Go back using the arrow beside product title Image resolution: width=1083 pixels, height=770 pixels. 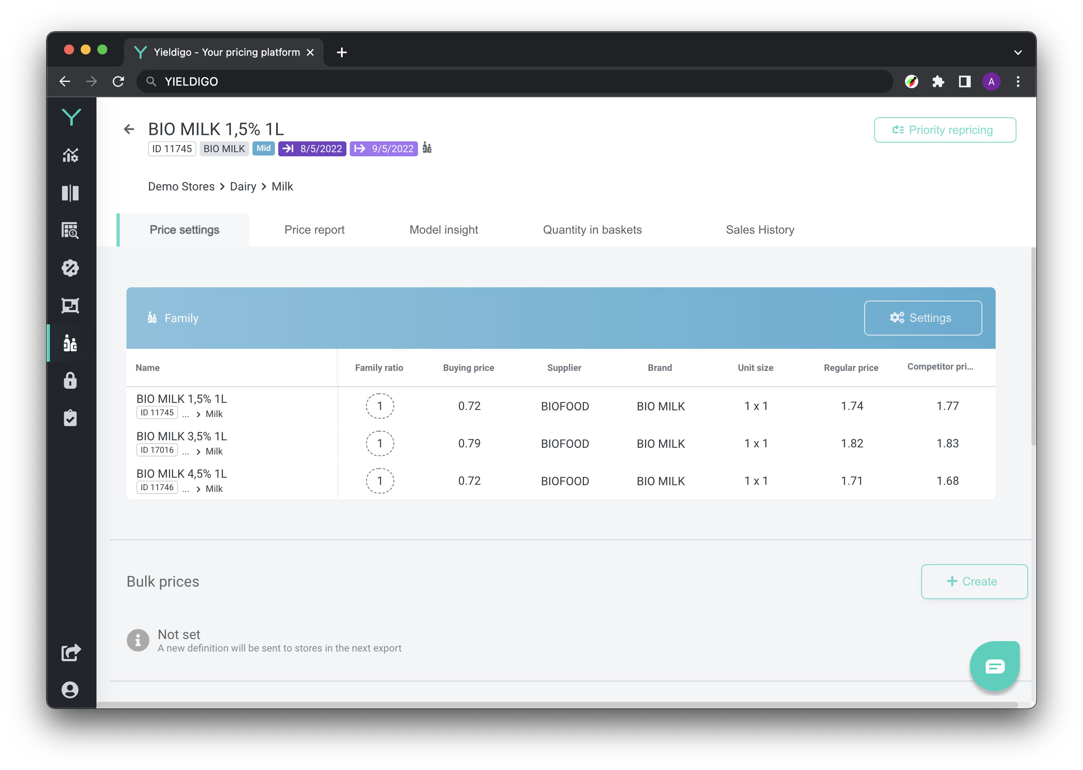coord(129,129)
